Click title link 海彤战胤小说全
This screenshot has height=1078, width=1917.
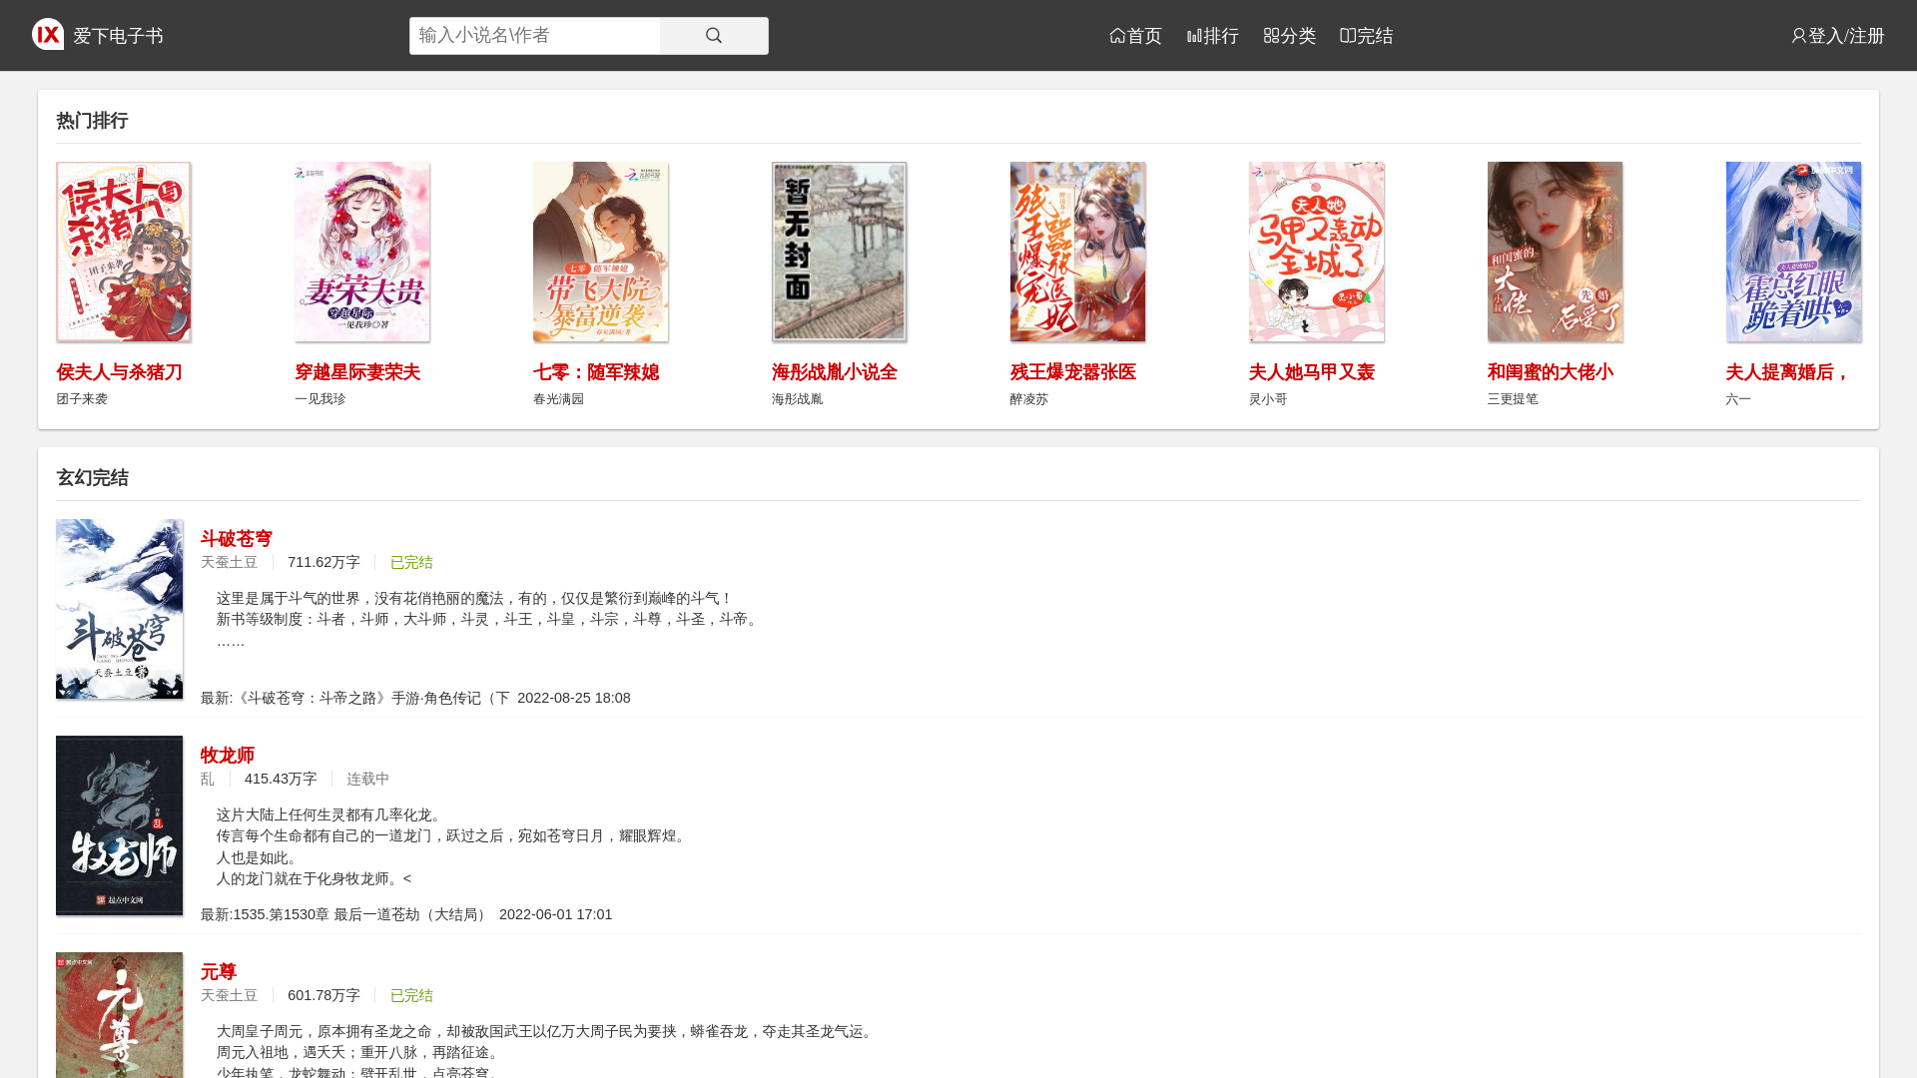point(835,372)
